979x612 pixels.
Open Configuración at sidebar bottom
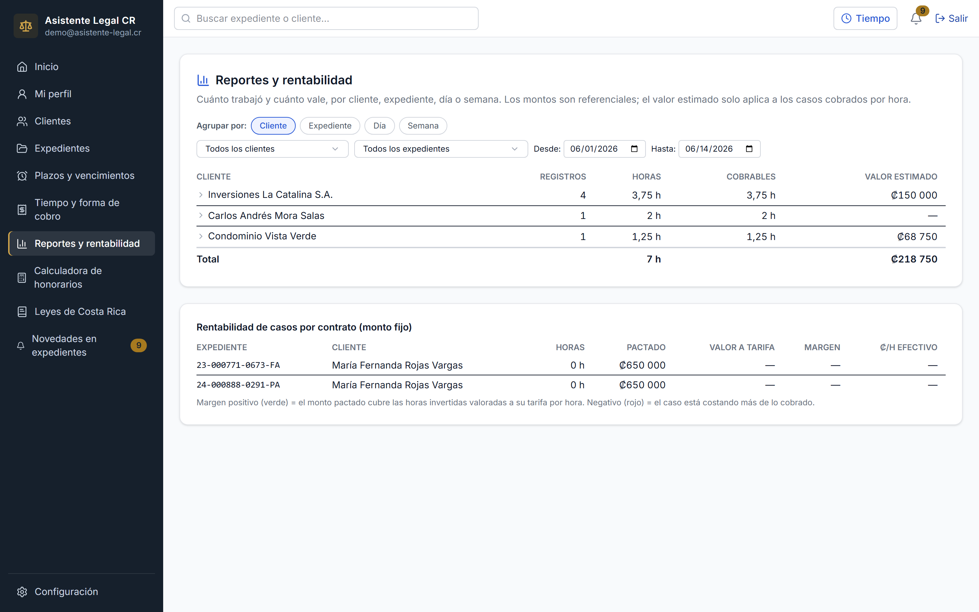point(81,591)
